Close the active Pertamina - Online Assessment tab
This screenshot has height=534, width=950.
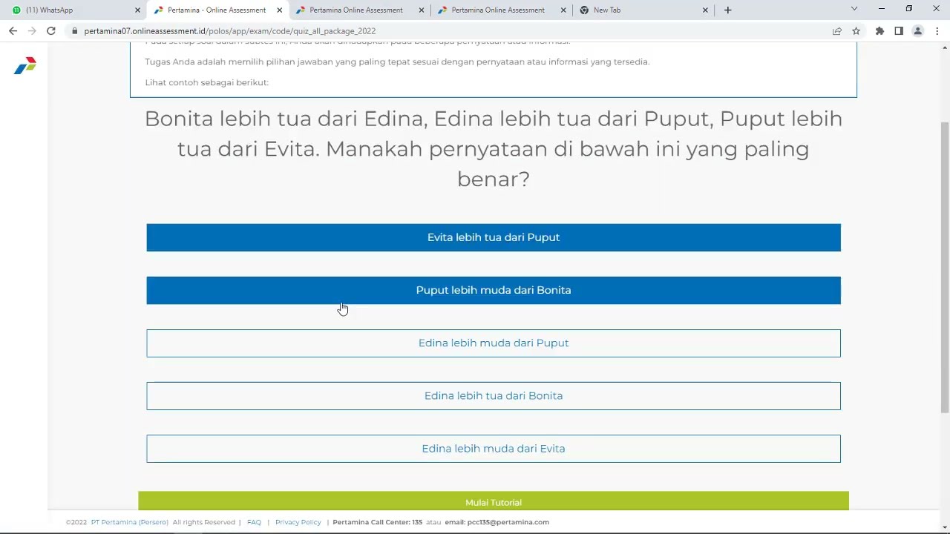(280, 10)
